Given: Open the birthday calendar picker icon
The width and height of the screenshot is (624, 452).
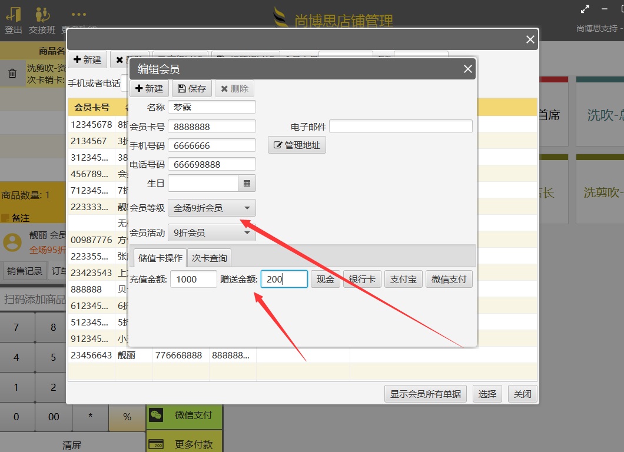Looking at the screenshot, I should [x=247, y=184].
